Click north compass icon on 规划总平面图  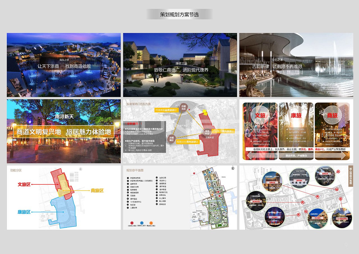click(x=233, y=168)
